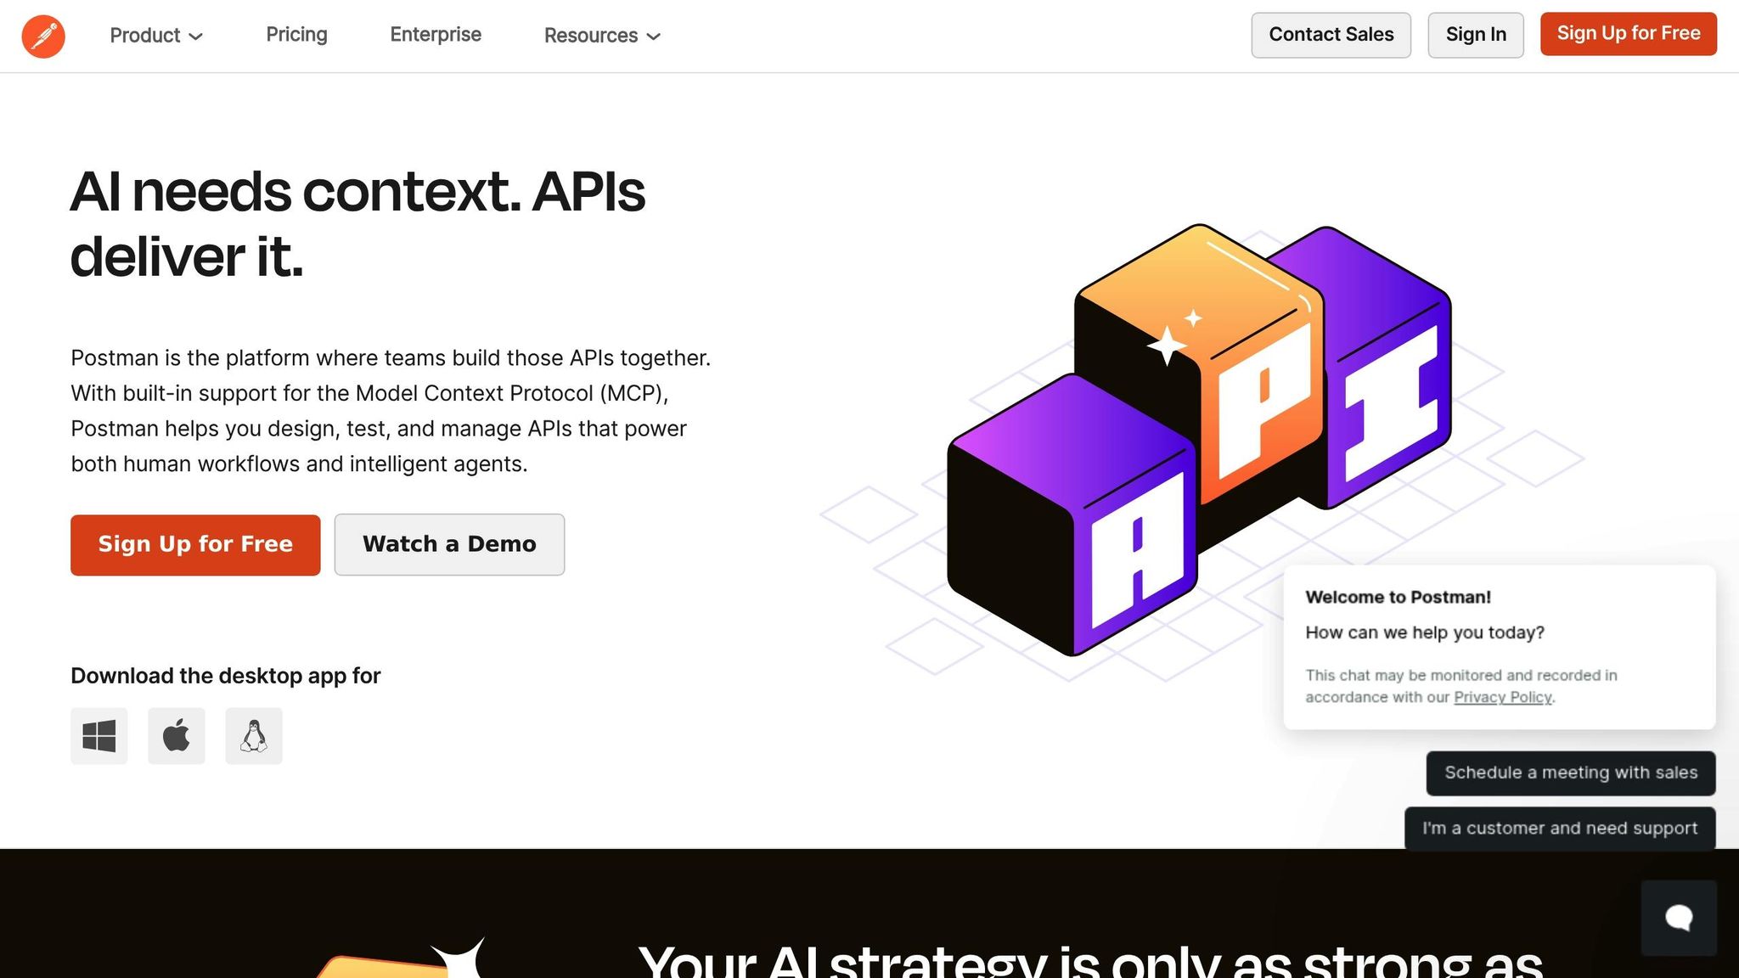Click the 'AI needs context' headline

[357, 224]
